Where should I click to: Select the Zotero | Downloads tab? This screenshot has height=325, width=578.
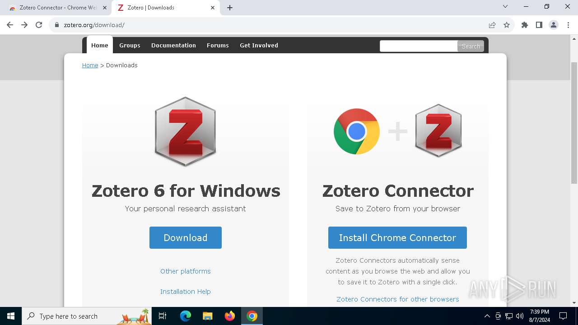(165, 8)
